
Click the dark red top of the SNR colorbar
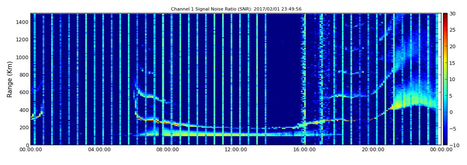pos(445,16)
